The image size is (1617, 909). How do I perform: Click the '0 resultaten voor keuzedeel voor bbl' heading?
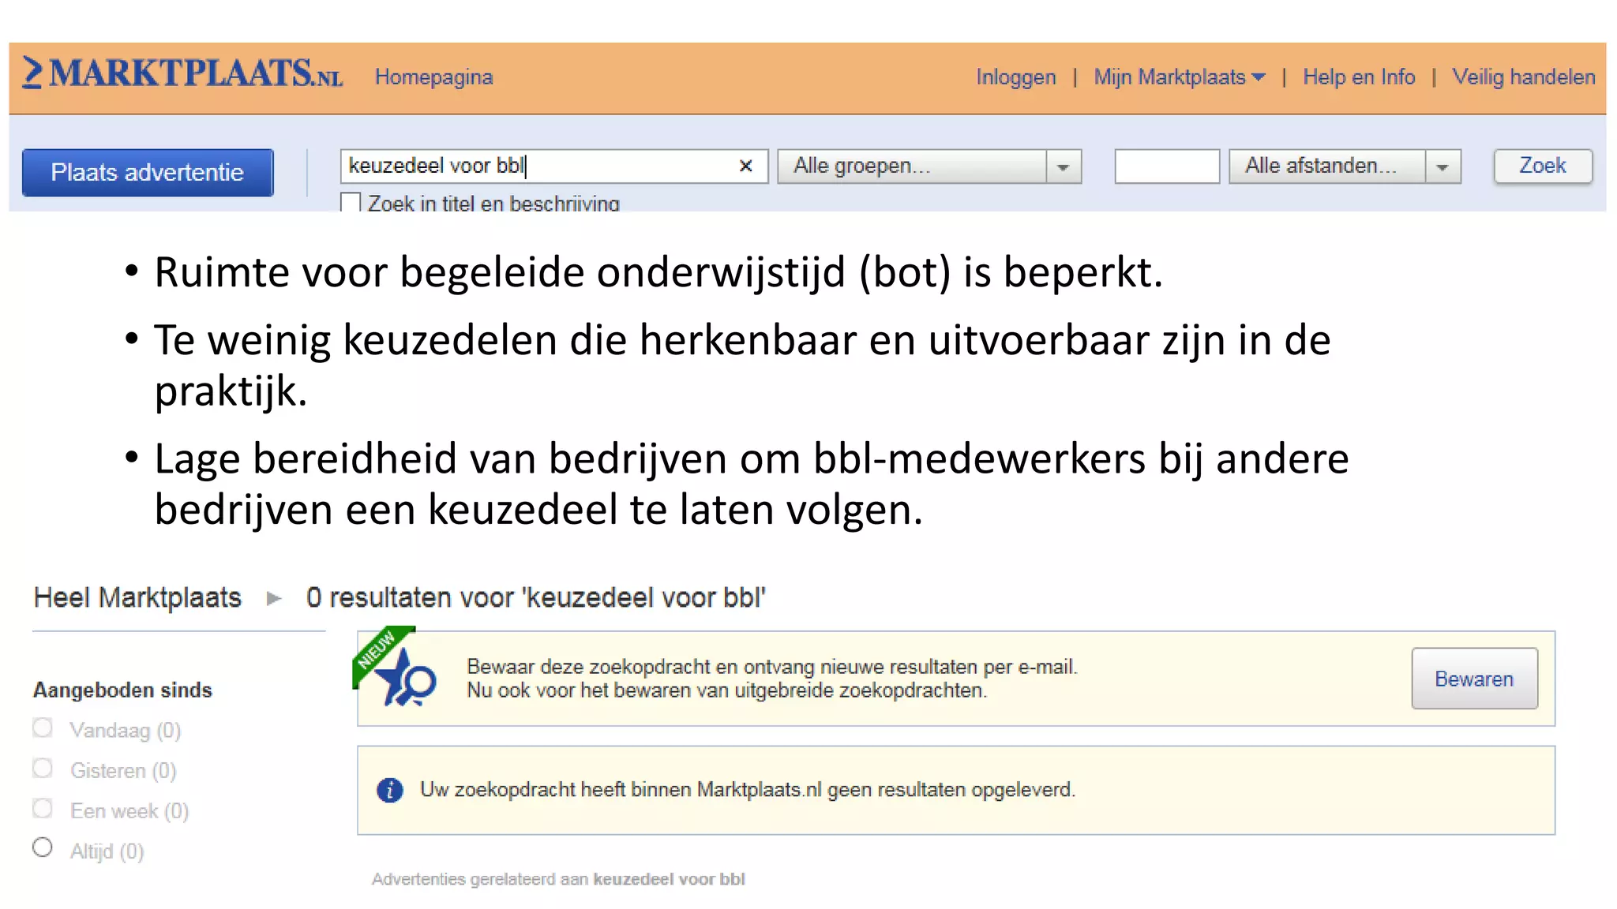(535, 598)
